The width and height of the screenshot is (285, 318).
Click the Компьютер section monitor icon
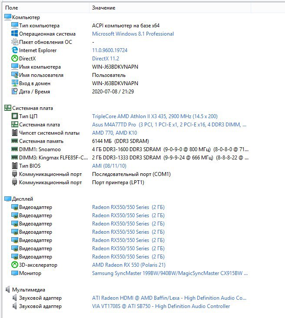click(8, 17)
